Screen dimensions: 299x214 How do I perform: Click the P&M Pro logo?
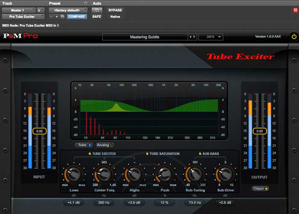pyautogui.click(x=21, y=36)
